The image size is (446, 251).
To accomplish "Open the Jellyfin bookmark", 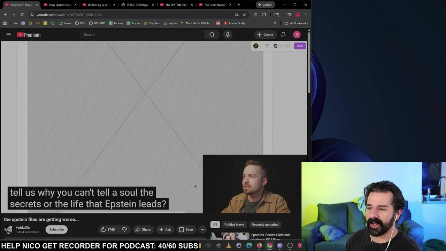I will (170, 23).
